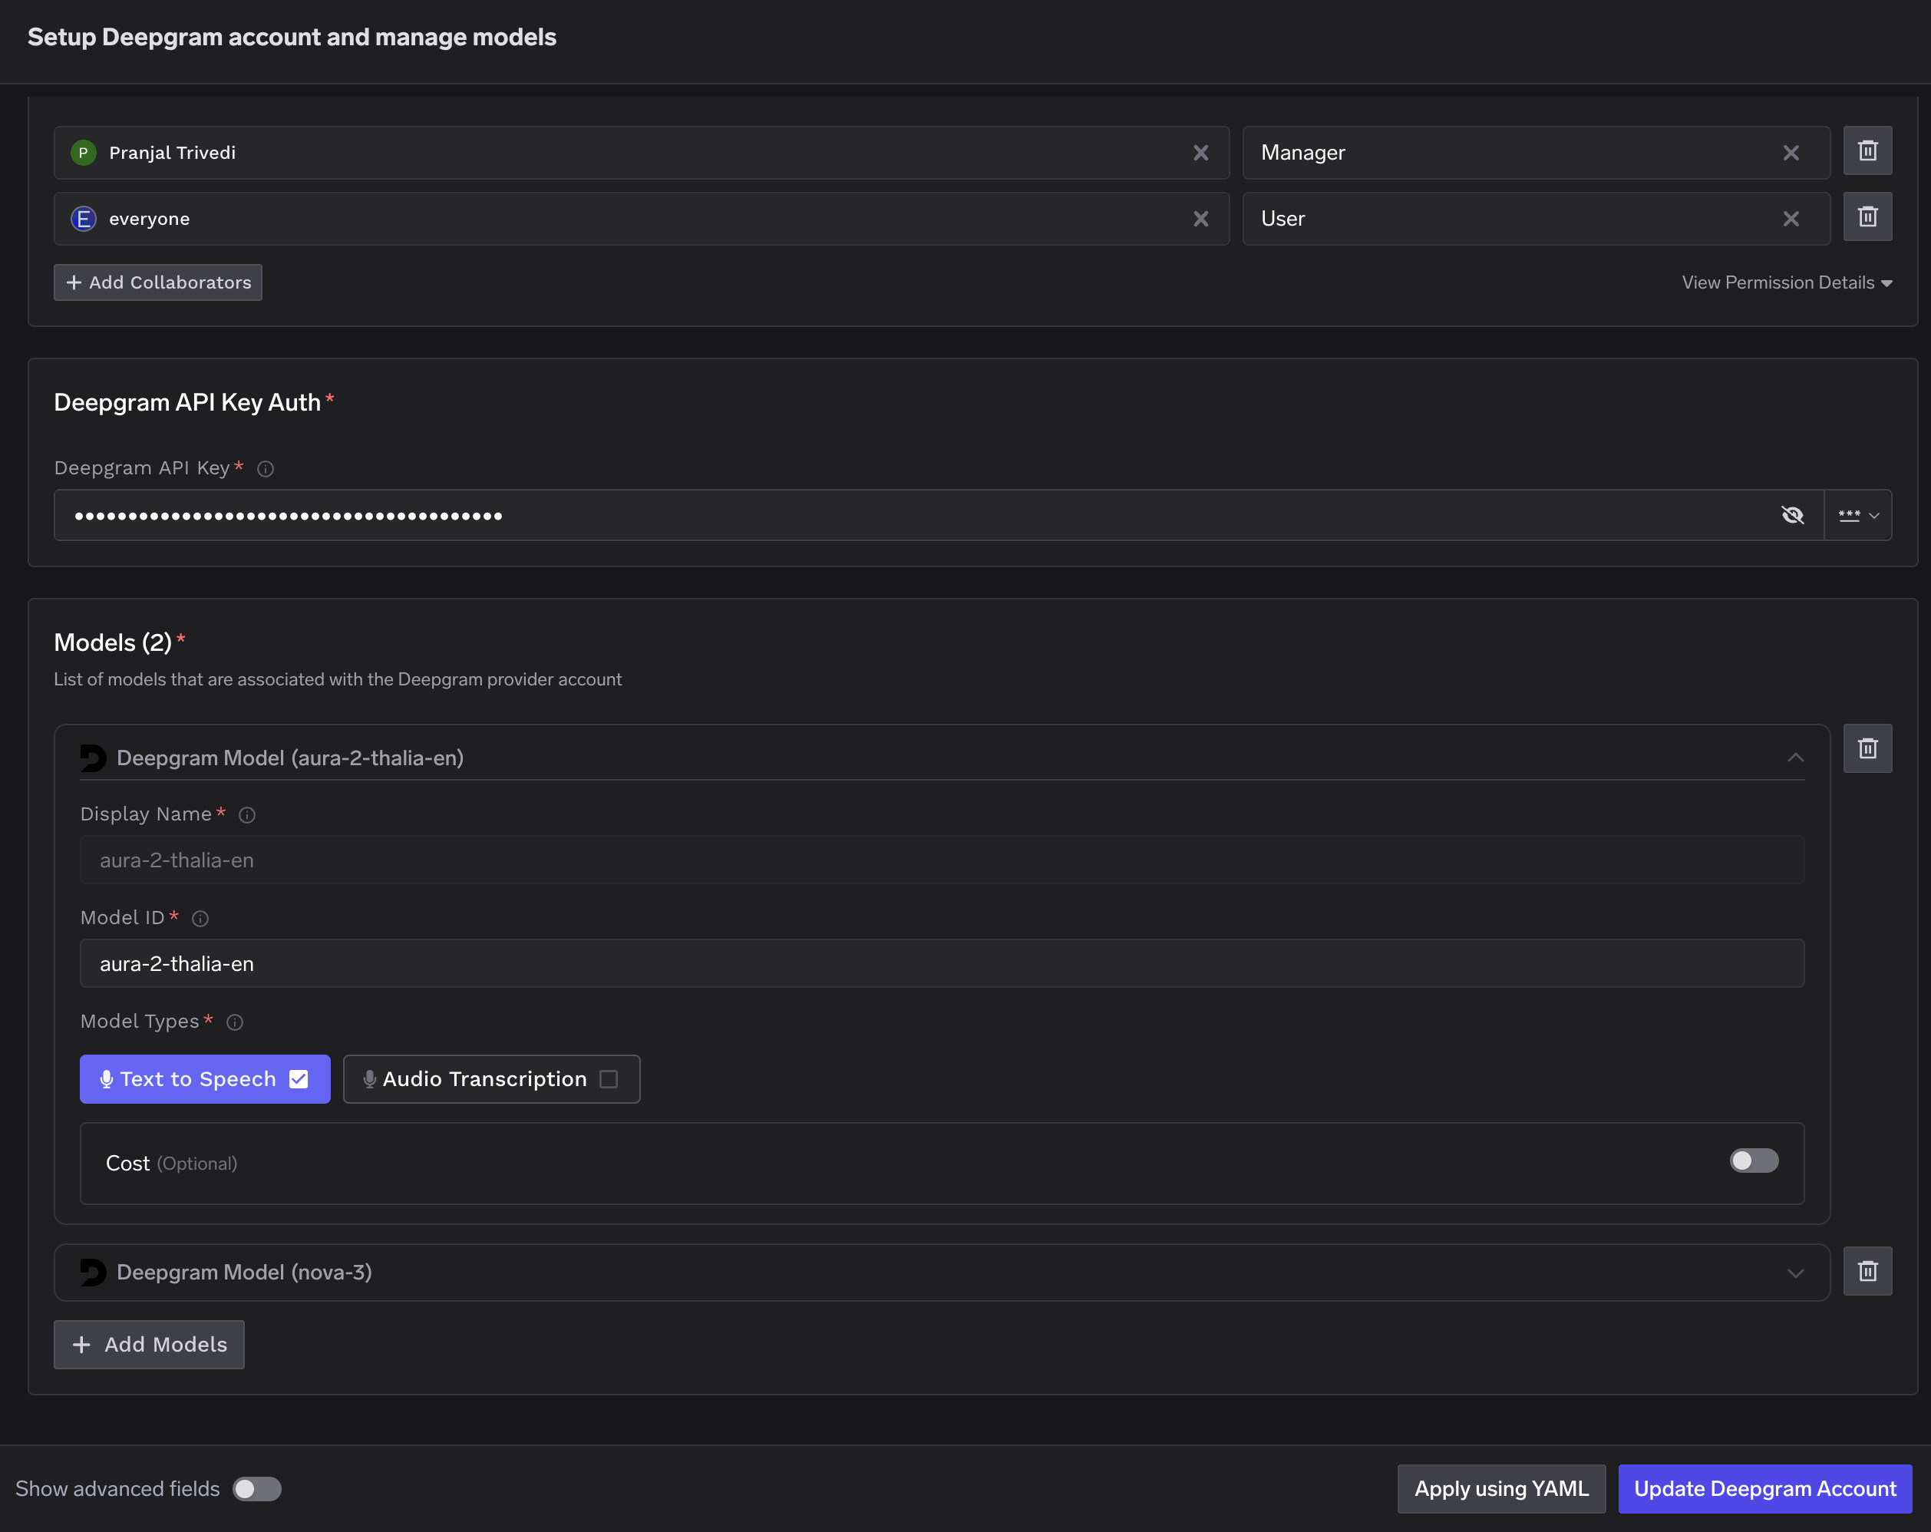This screenshot has width=1931, height=1532.
Task: Clear the Pranjal Trivedi user selection
Action: click(x=1200, y=154)
